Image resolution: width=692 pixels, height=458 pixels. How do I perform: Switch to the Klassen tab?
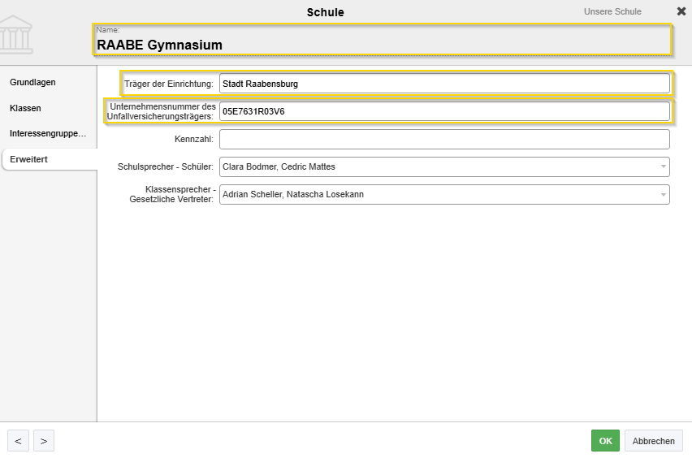pos(25,108)
